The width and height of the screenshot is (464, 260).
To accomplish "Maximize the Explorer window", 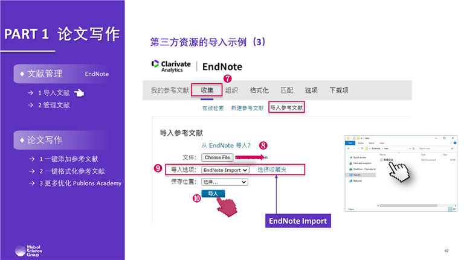I will (444, 138).
